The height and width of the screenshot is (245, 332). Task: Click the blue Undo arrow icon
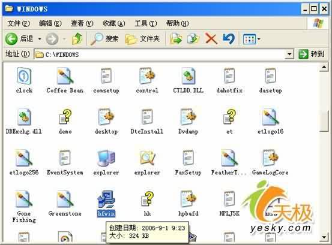coord(229,39)
